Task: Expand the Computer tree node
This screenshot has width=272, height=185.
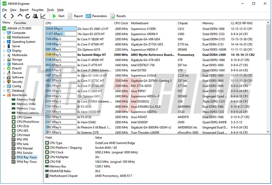Action: click(4, 33)
